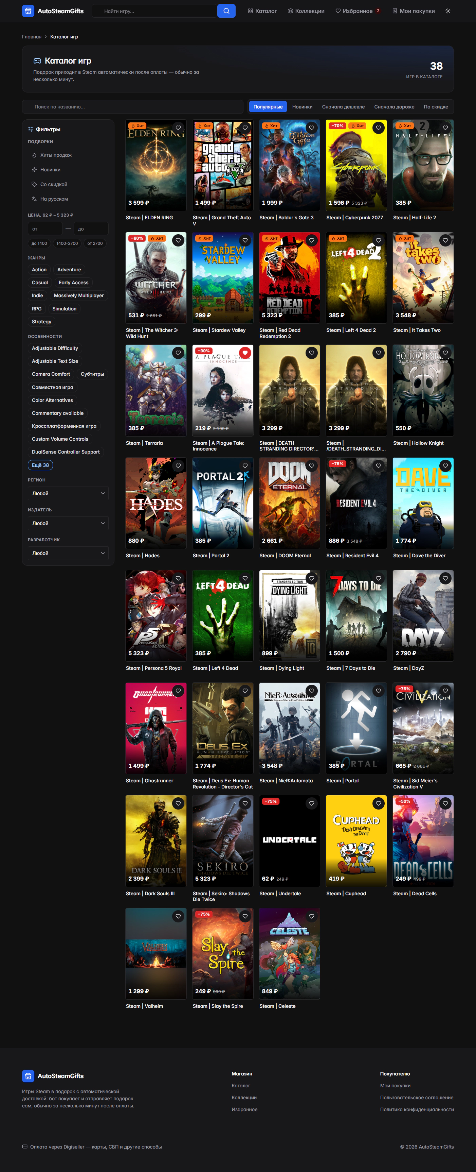Open the Издатель dropdown
This screenshot has width=476, height=1172.
click(x=68, y=523)
